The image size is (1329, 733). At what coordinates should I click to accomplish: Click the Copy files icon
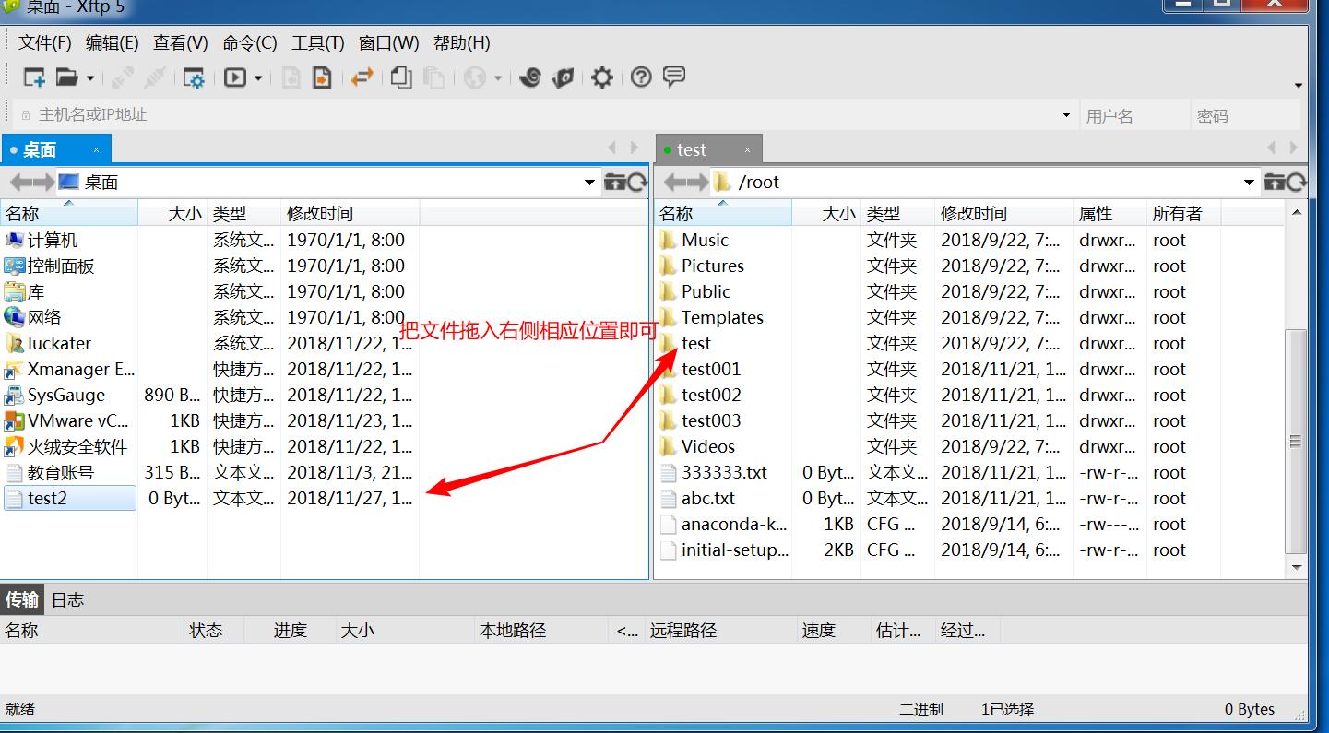point(400,77)
